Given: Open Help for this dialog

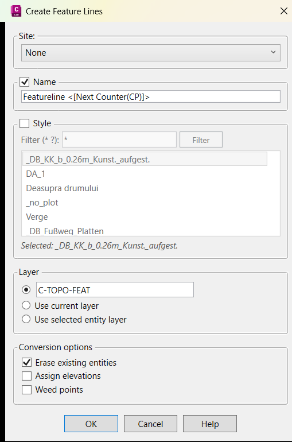Looking at the screenshot, I should [210, 424].
